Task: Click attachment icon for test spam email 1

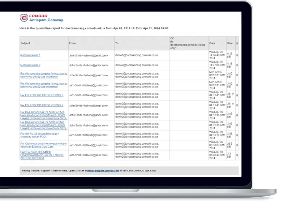Action: (x=237, y=55)
